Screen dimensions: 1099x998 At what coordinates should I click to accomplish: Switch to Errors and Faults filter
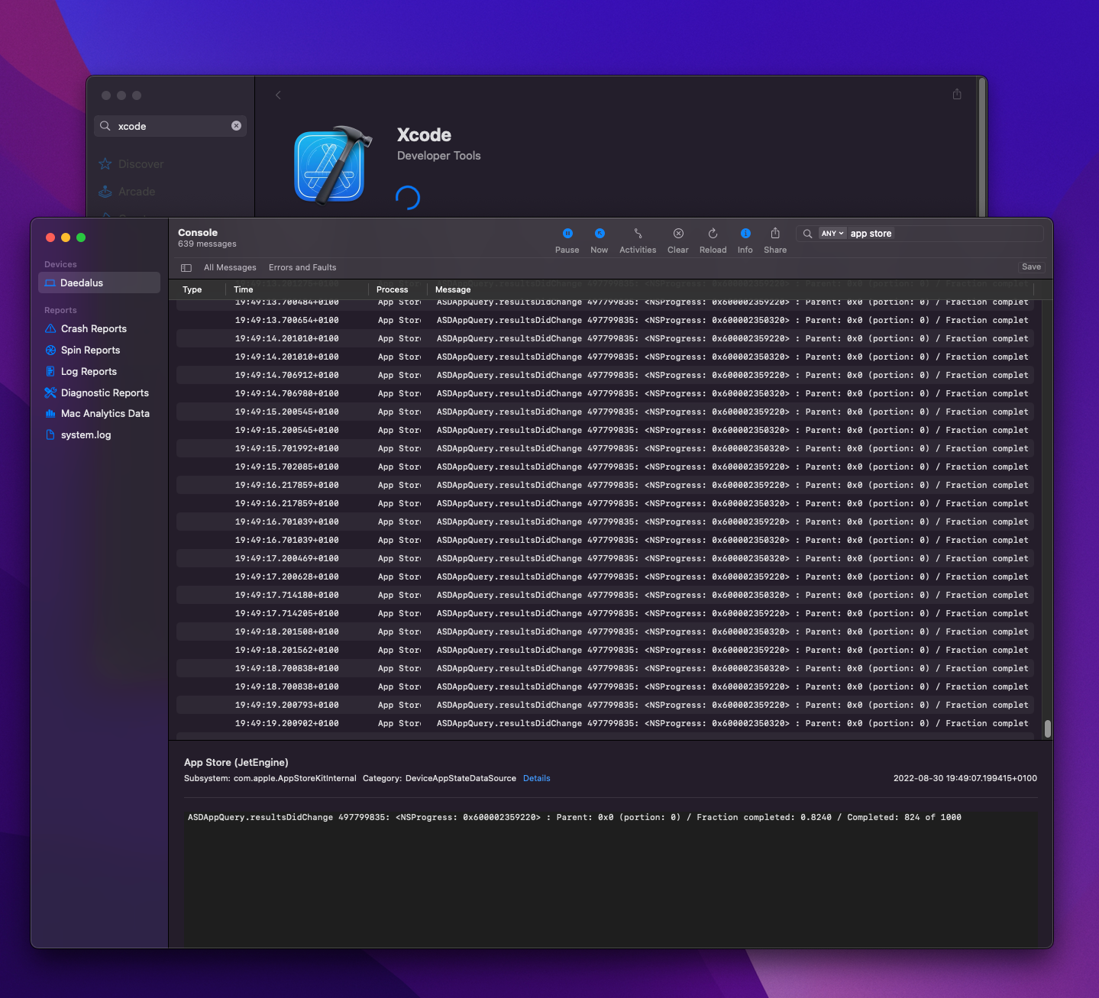coord(302,268)
